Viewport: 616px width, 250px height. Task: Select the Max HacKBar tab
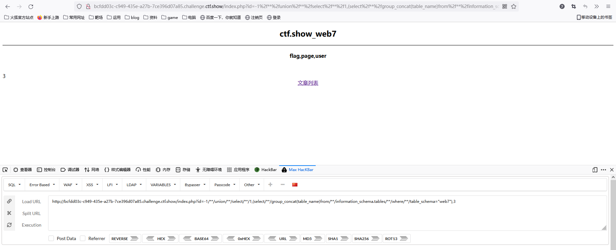tap(297, 170)
